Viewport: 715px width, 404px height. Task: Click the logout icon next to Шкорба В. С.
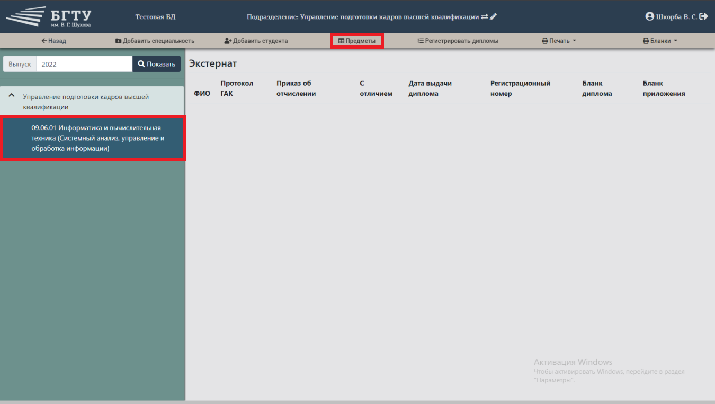click(x=704, y=16)
